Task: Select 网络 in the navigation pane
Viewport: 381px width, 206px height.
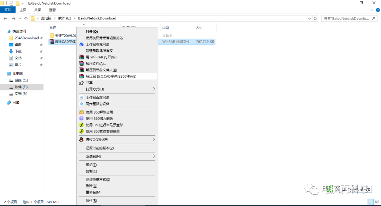Action: 16,102
